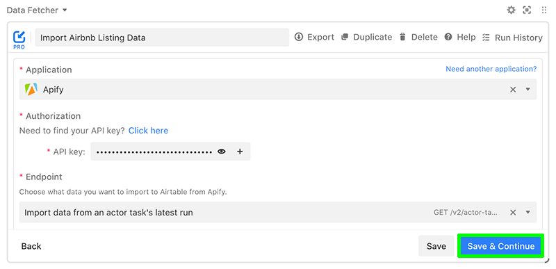Open the Click here API key link
Screen dimensions: 556x269
pos(148,131)
